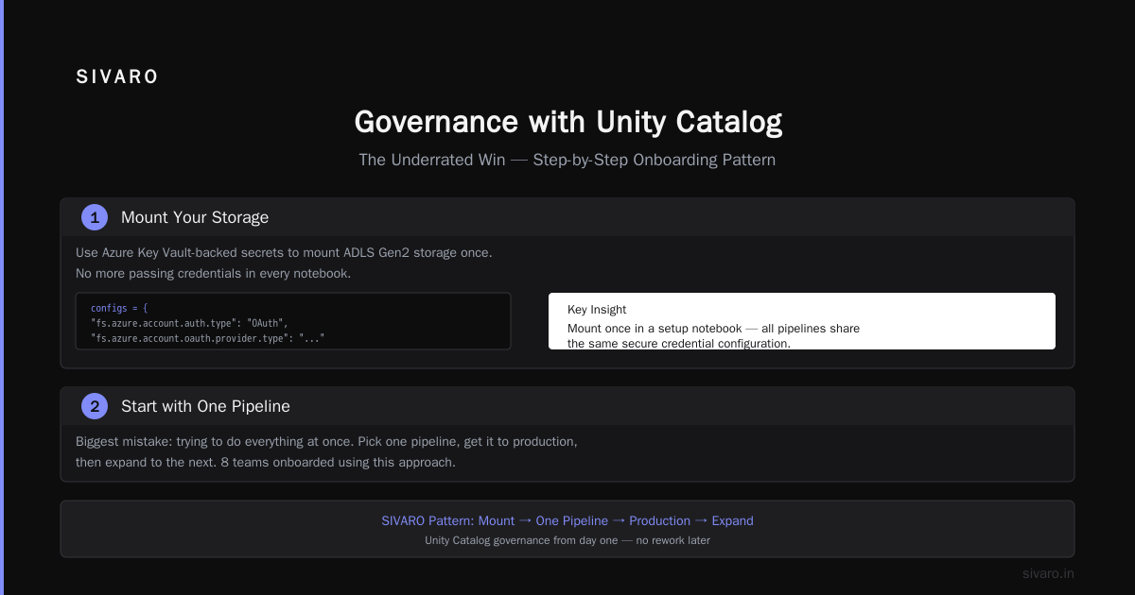The image size is (1135, 595).
Task: Click 'No more passing credentials in every notebook'
Action: 213,274
